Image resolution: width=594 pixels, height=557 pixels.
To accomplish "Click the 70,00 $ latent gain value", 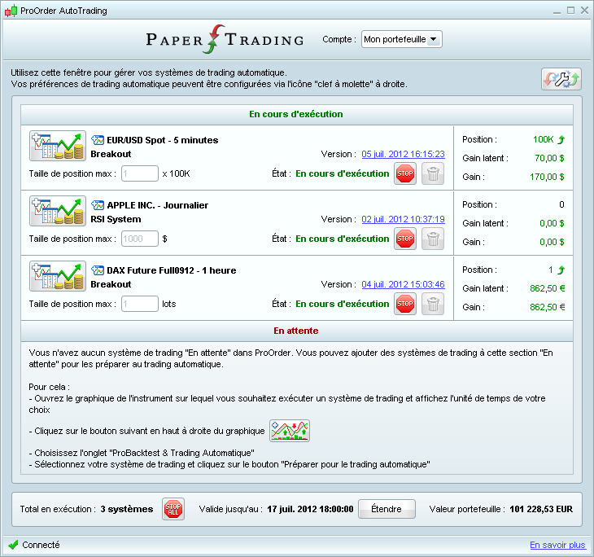I will click(549, 158).
